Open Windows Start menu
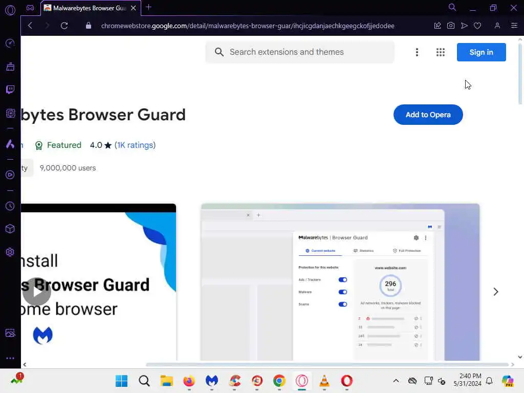The height and width of the screenshot is (393, 524). click(x=121, y=381)
